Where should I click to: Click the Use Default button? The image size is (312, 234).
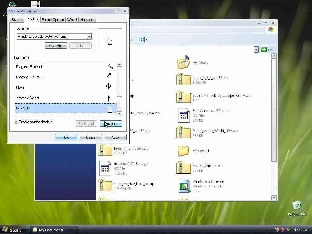[86, 124]
